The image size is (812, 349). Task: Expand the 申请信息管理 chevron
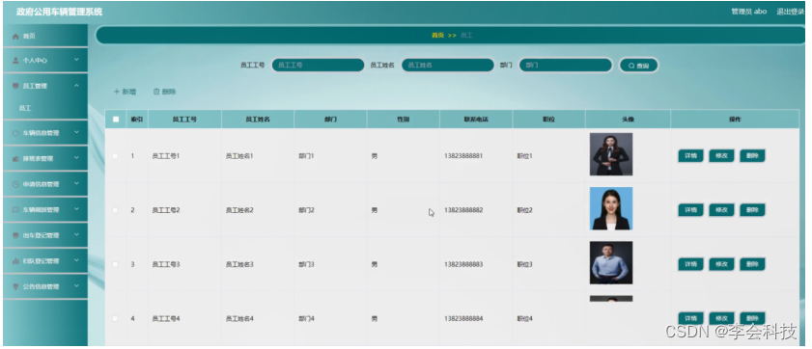(x=76, y=183)
